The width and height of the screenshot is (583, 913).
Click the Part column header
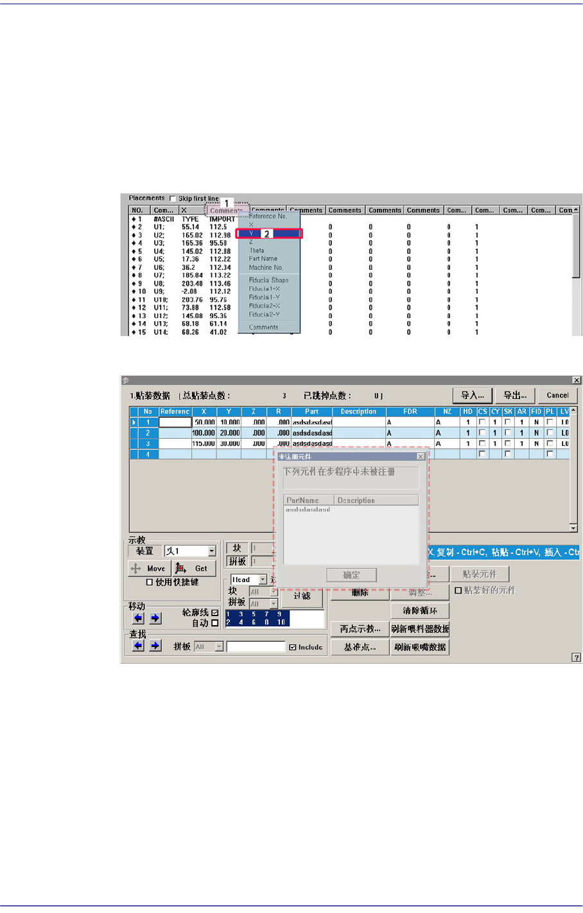(311, 411)
